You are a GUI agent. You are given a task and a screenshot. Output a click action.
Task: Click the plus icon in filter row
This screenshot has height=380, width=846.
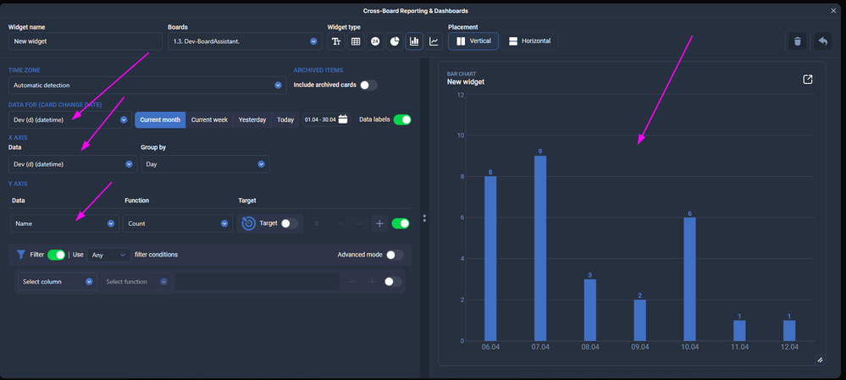click(372, 282)
